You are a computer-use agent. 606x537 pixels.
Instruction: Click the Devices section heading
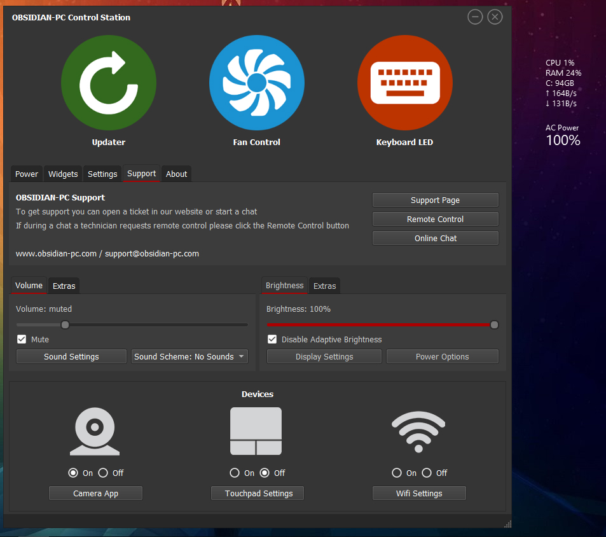pos(258,394)
